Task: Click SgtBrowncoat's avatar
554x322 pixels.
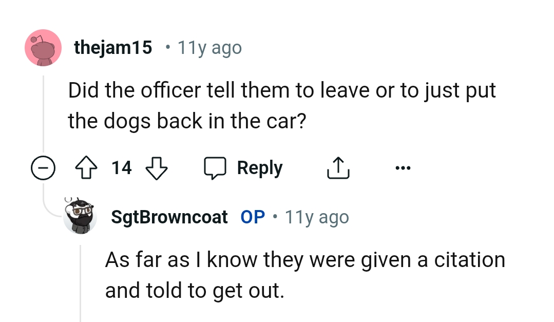Action: [80, 217]
